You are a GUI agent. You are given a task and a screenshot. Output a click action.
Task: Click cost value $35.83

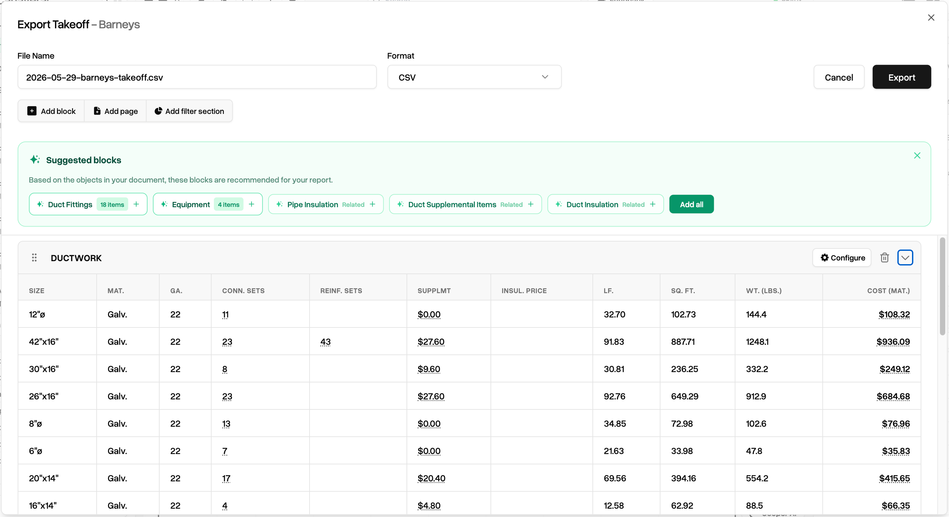[x=896, y=451]
